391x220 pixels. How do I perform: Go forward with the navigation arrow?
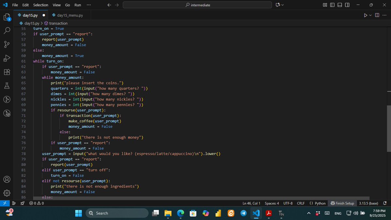(x=117, y=5)
